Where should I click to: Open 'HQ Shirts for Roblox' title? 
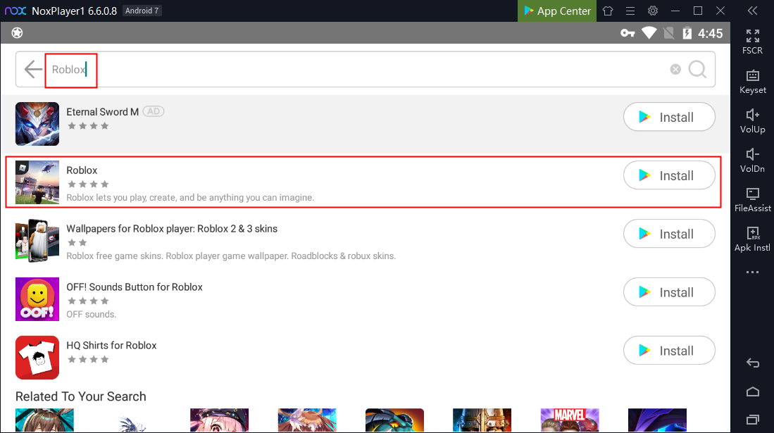coord(111,345)
